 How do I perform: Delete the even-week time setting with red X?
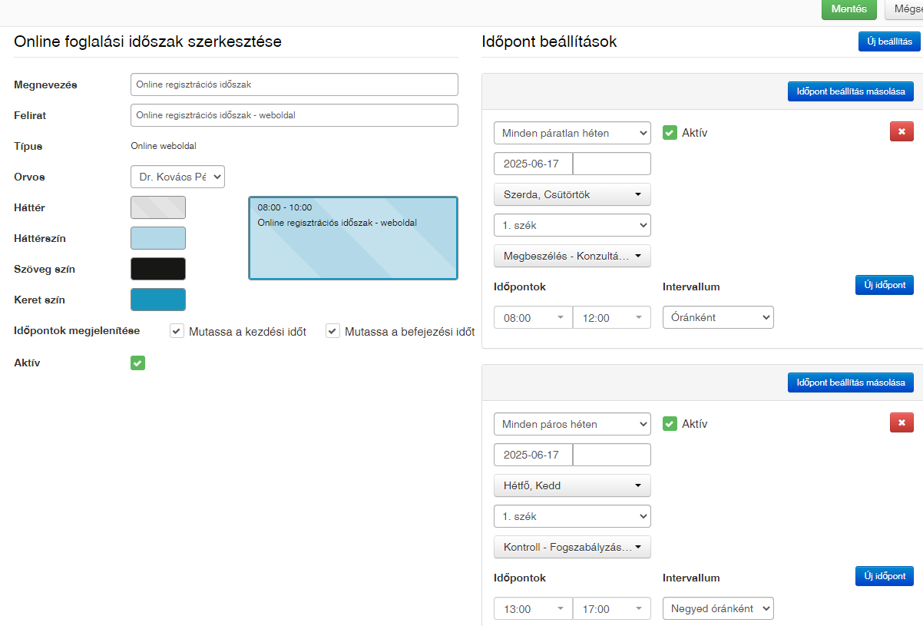[901, 423]
